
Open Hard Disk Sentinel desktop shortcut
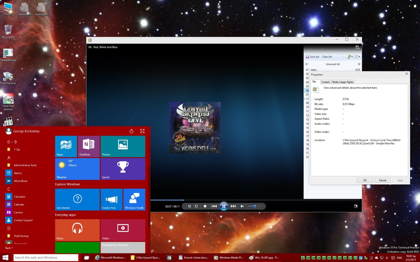coord(8,102)
